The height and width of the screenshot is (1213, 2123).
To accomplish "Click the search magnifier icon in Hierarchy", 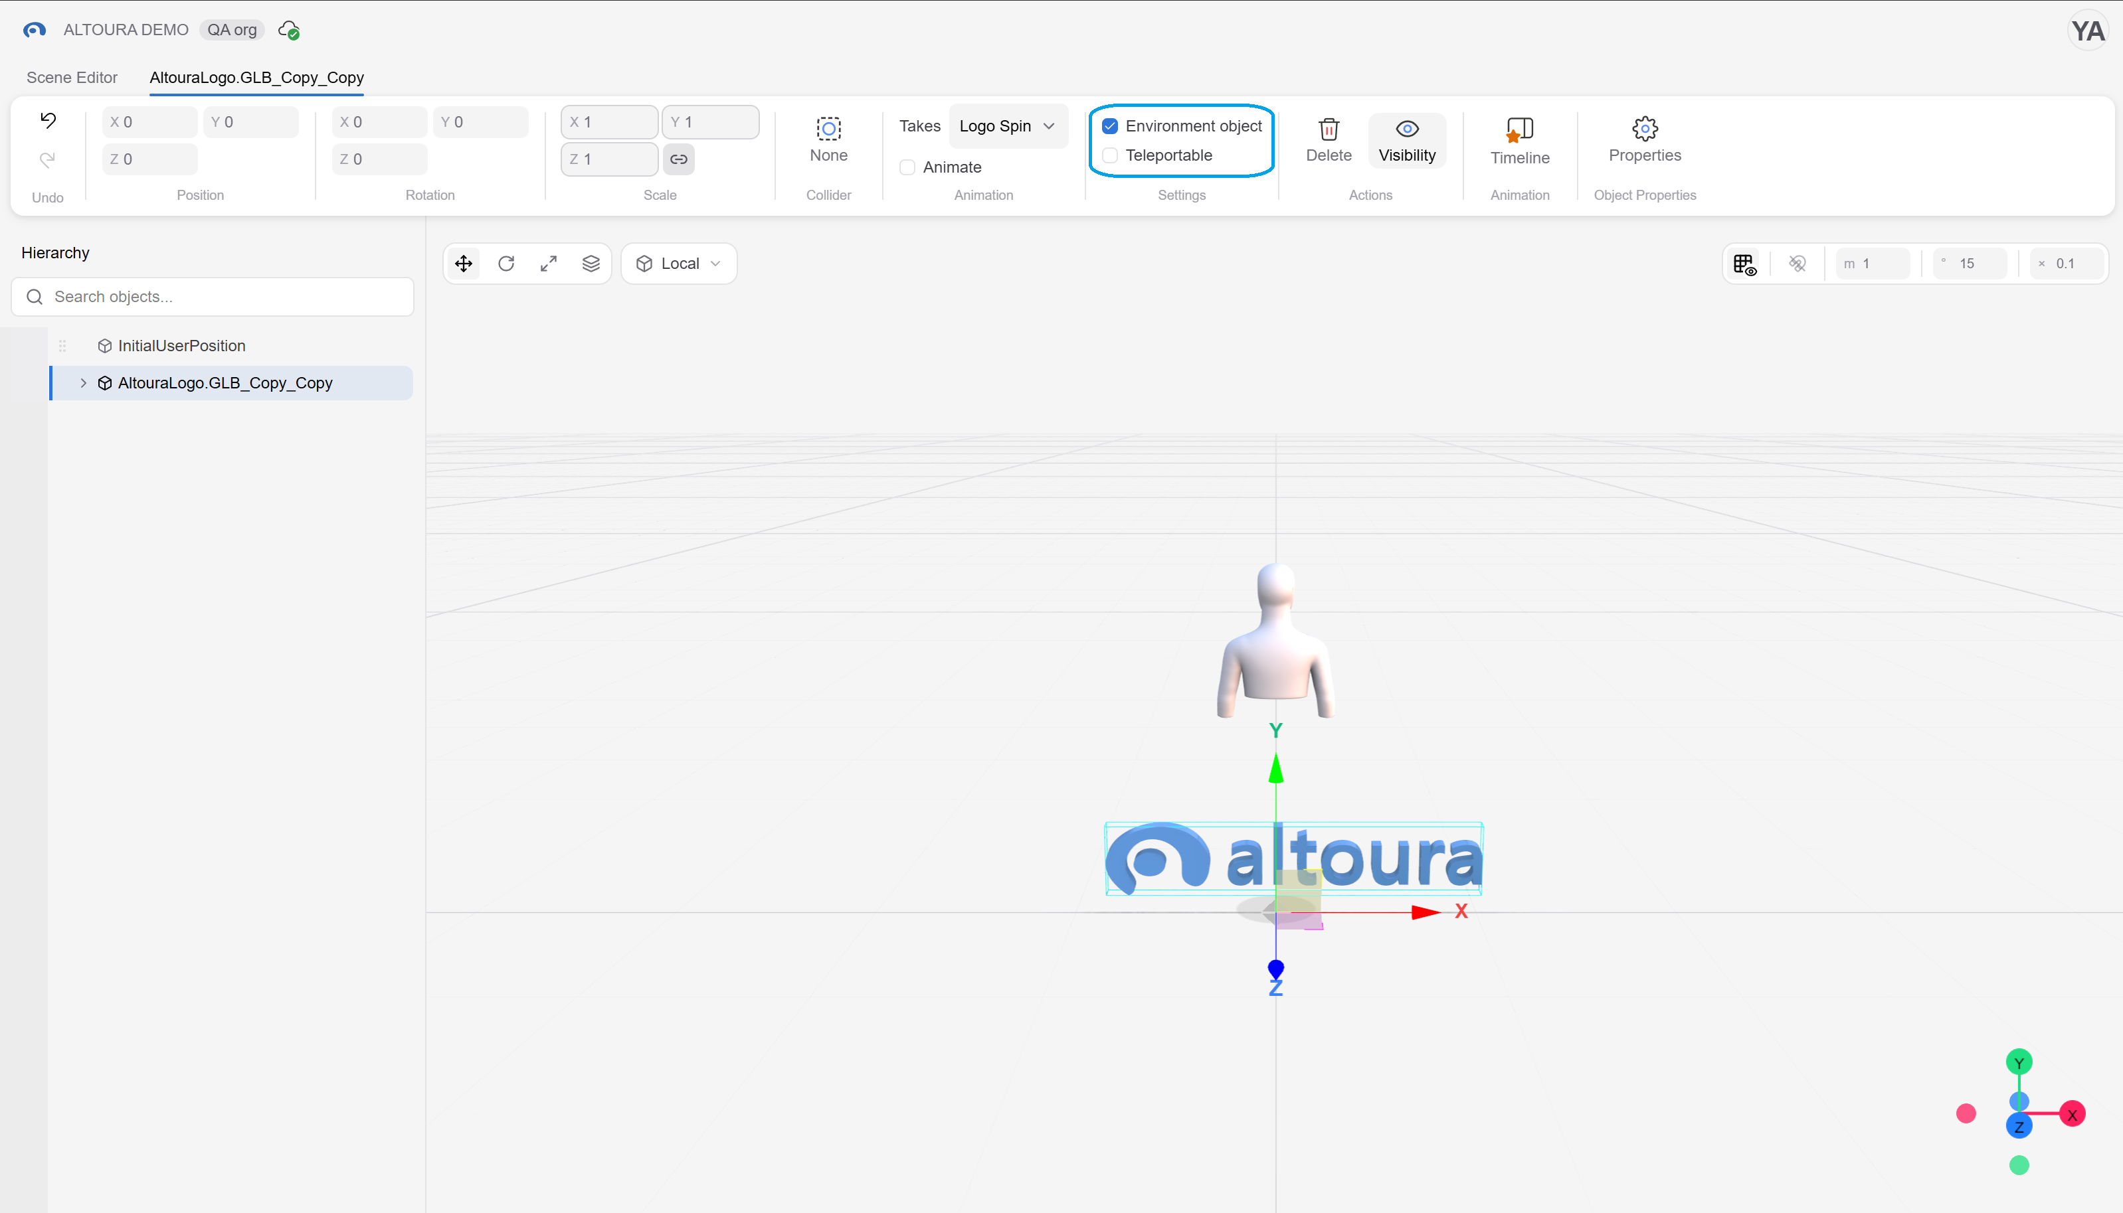I will (x=34, y=297).
